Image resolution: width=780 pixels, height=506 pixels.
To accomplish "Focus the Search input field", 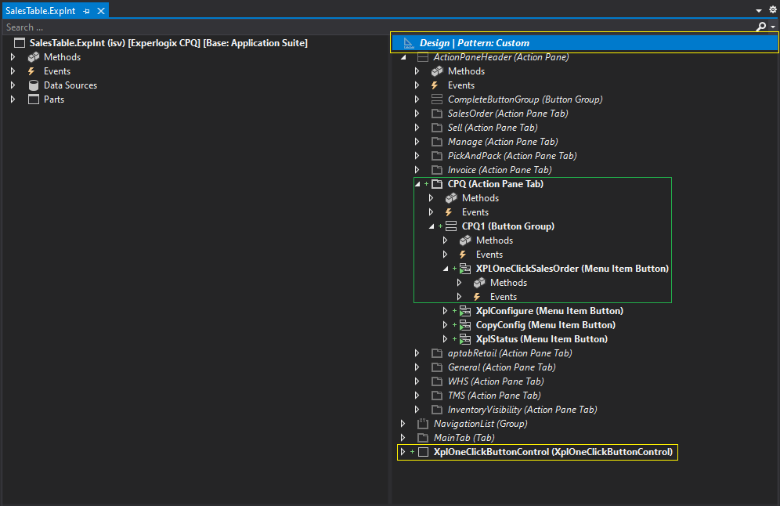I will click(378, 27).
